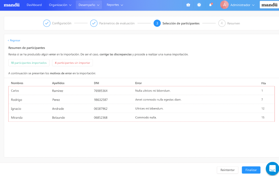Click error 'Ultrices mi bibendum.' for Ignacio
Image resolution: width=279 pixels, height=176 pixels.
[x=149, y=109]
